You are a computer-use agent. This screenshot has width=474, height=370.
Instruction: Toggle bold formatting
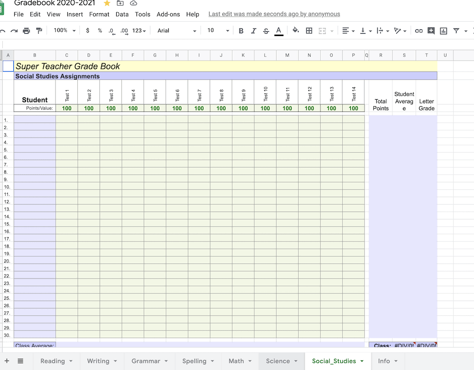(x=241, y=31)
